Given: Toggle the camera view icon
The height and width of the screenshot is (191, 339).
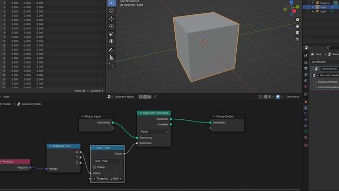Looking at the screenshot, I should [297, 32].
